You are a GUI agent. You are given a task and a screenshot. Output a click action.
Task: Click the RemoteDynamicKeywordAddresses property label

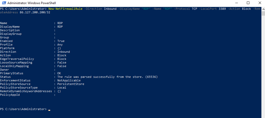[x=26, y=91]
